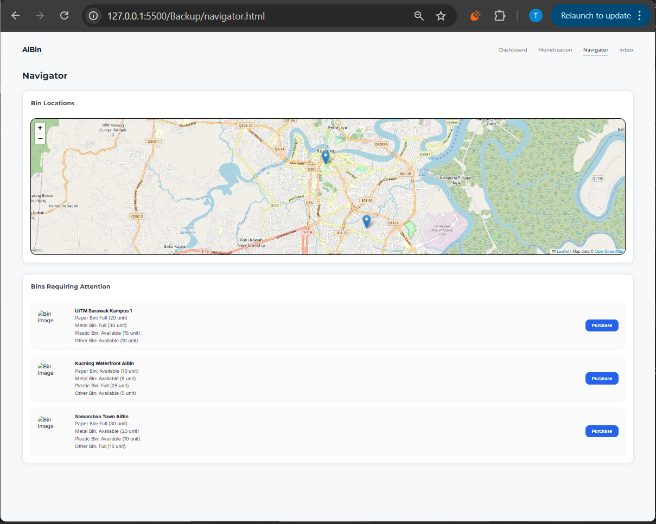Reload the page with refresh icon
The image size is (656, 524).
pos(64,16)
